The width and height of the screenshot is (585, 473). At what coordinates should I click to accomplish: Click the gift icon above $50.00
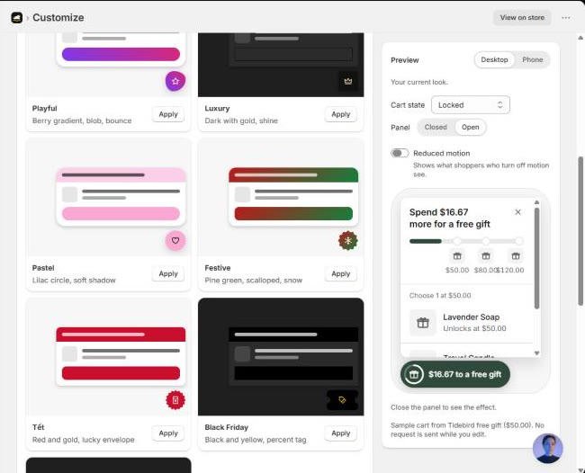457,256
